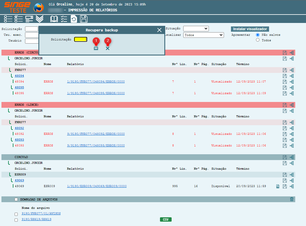The image size is (306, 226).
Task: Open the Situação dropdown
Action: [196, 29]
